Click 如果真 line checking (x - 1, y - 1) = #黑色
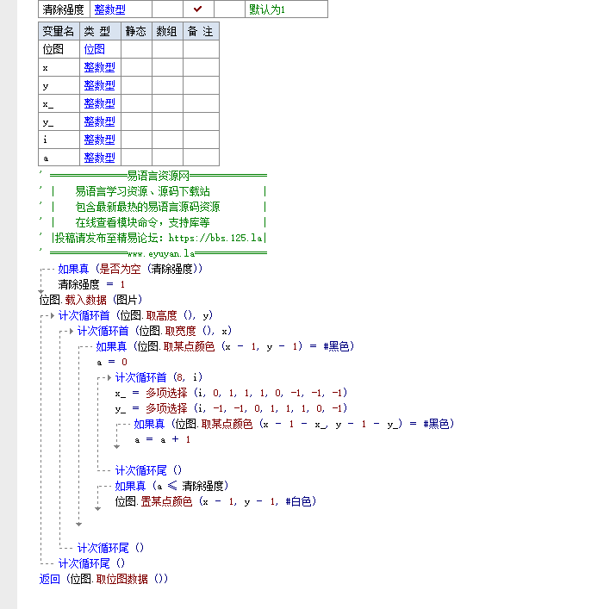The height and width of the screenshot is (609, 610). (x=225, y=346)
